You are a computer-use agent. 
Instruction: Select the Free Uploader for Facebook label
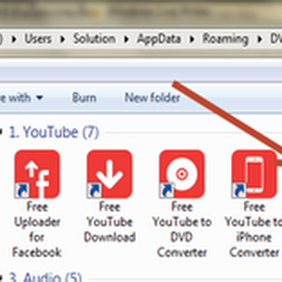37,229
